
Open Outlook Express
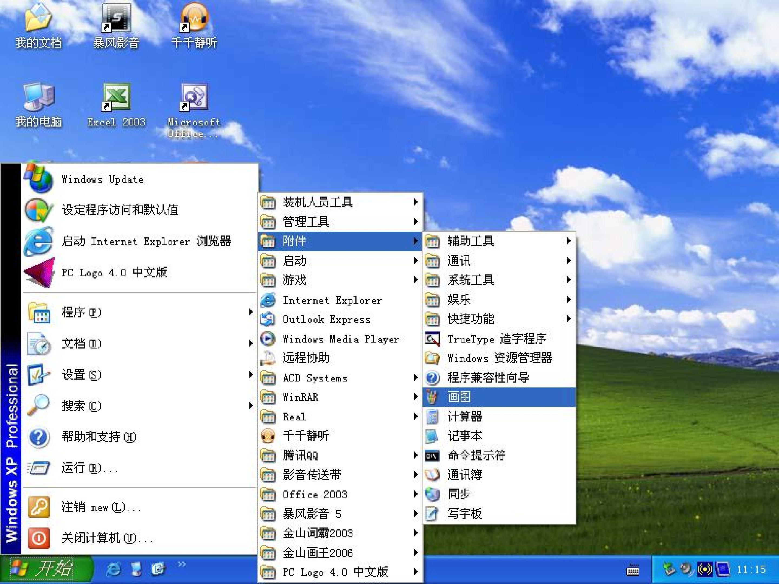tap(340, 319)
